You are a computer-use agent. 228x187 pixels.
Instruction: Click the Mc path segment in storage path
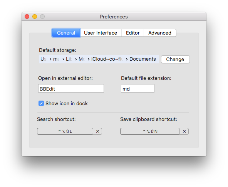(82, 59)
